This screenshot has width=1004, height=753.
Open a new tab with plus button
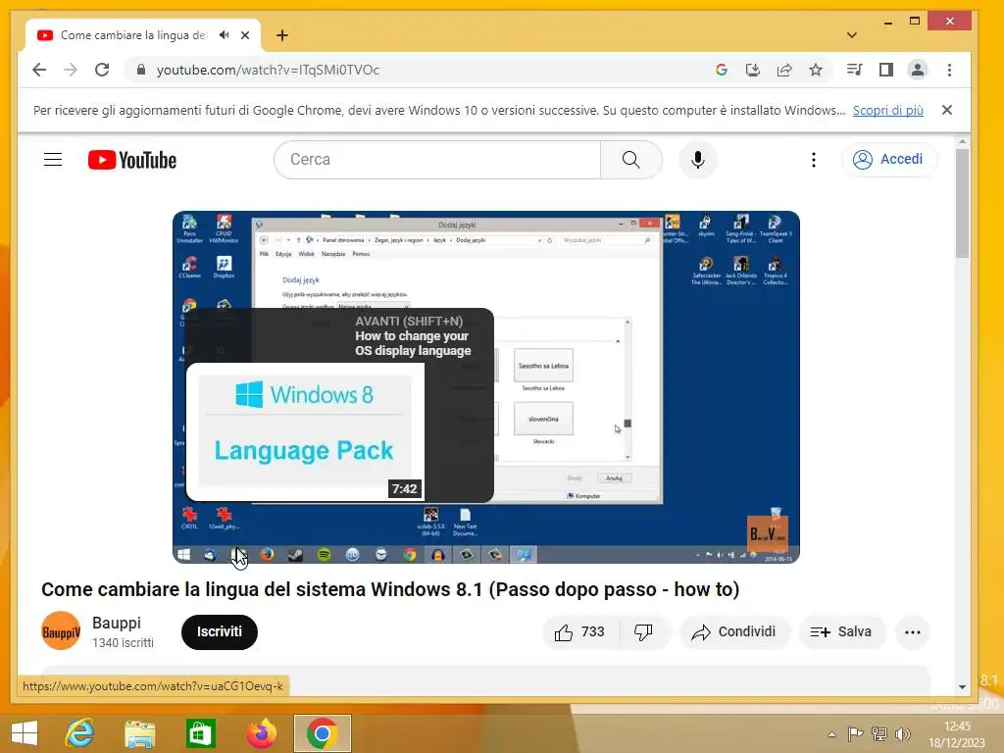(281, 35)
